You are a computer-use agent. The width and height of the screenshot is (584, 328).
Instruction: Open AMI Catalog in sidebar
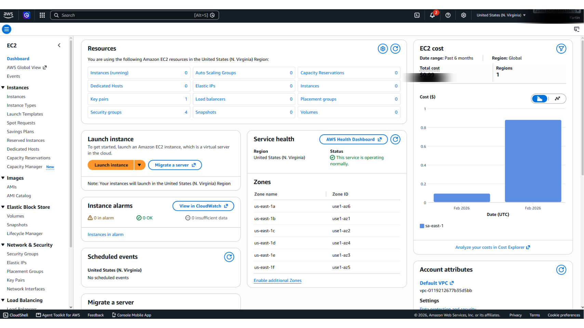[x=19, y=196]
